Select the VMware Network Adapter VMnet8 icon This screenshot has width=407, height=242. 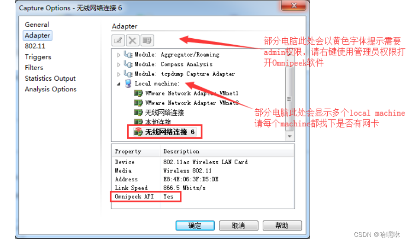pyautogui.click(x=138, y=103)
